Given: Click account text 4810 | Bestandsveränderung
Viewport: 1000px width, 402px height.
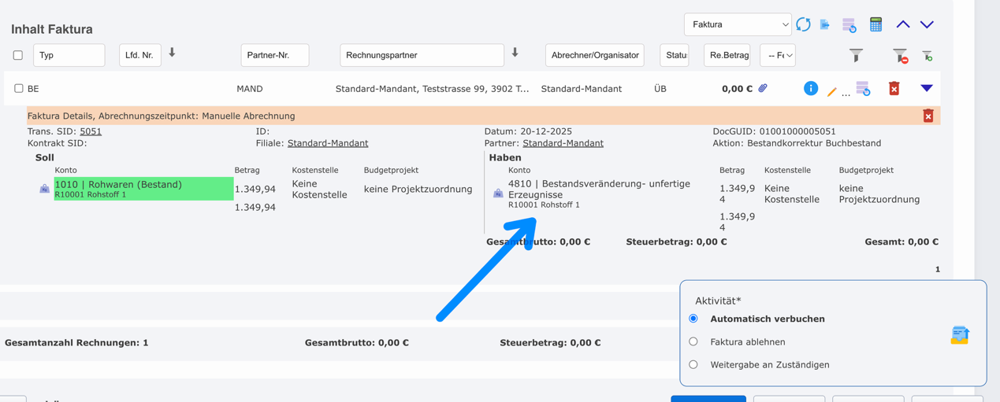Looking at the screenshot, I should click(x=599, y=189).
